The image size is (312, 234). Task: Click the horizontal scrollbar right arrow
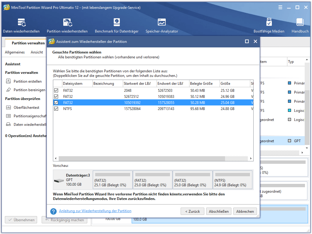tap(251, 158)
